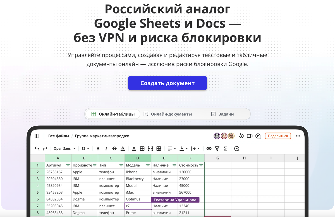The width and height of the screenshot is (335, 217).
Task: Open the cell borders icon
Action: (x=142, y=148)
